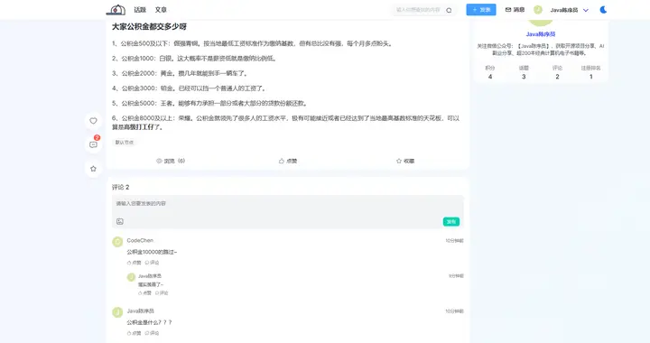This screenshot has width=650, height=343.
Task: Click the blue 发表 publish button
Action: tap(481, 10)
